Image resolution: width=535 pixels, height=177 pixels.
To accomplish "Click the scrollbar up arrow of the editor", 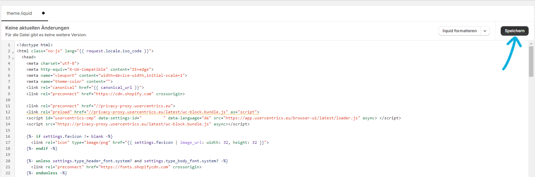I will [531, 44].
